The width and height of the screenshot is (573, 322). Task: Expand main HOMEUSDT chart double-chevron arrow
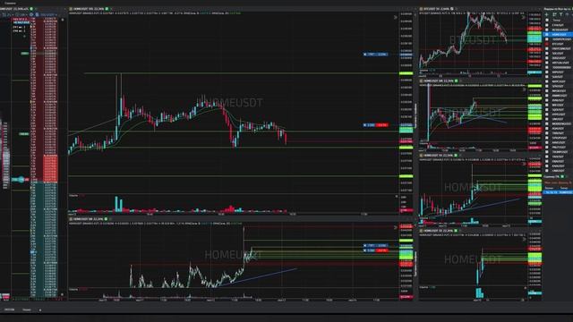(x=396, y=17)
